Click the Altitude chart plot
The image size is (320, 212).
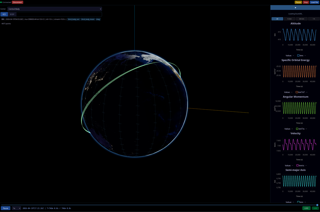[x=299, y=35]
